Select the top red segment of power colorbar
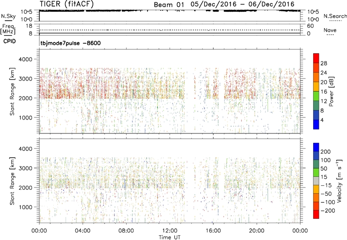 tap(316, 58)
